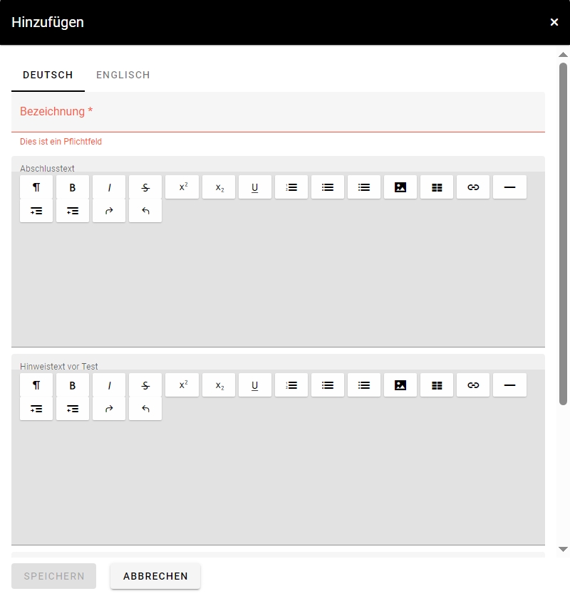The image size is (570, 596).
Task: Click superscript in the Abschlusstext toolbar
Action: pos(182,187)
